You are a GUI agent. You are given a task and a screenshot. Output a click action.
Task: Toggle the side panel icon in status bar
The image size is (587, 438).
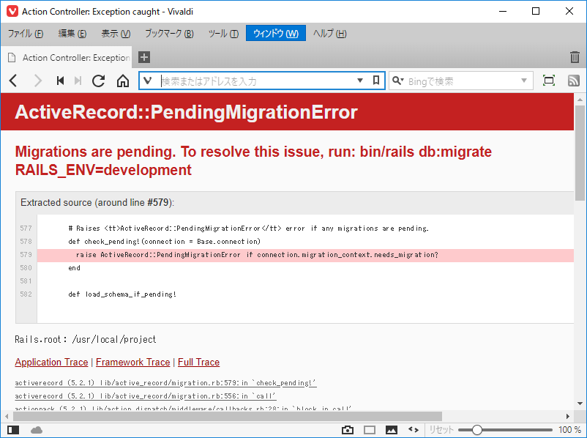coord(13,430)
